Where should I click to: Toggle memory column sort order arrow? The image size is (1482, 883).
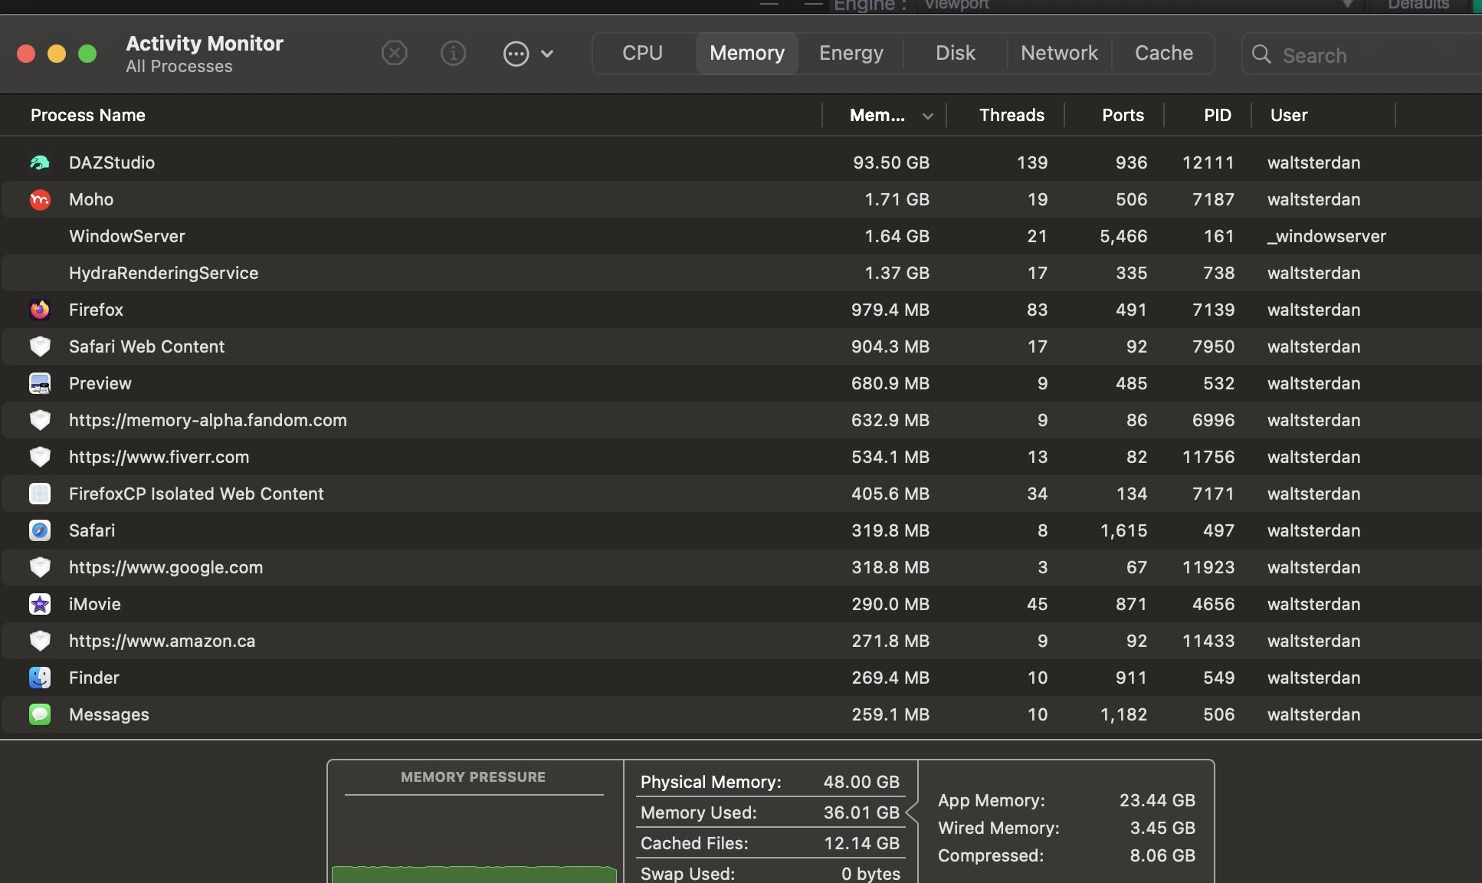[x=927, y=116]
